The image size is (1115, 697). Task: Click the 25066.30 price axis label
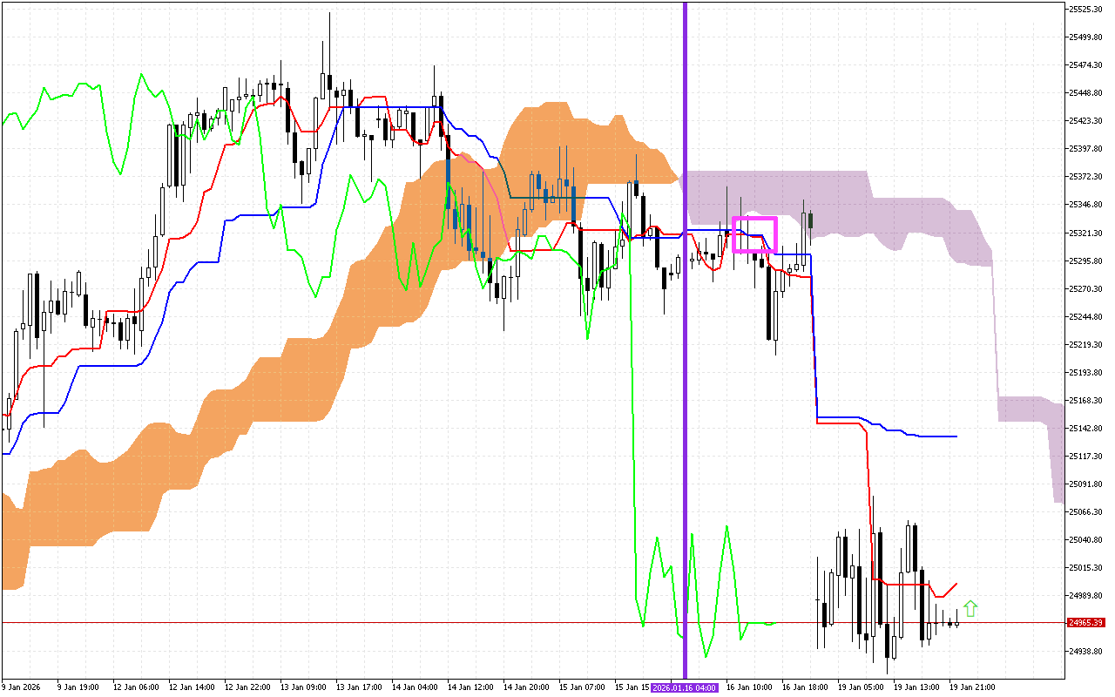[1085, 512]
